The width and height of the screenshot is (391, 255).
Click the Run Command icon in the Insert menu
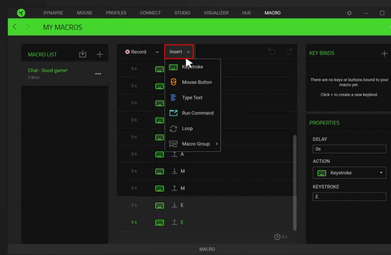[173, 113]
